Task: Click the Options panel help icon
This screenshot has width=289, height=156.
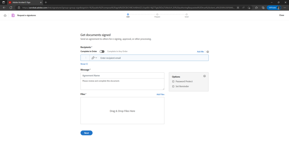Action: [205, 76]
